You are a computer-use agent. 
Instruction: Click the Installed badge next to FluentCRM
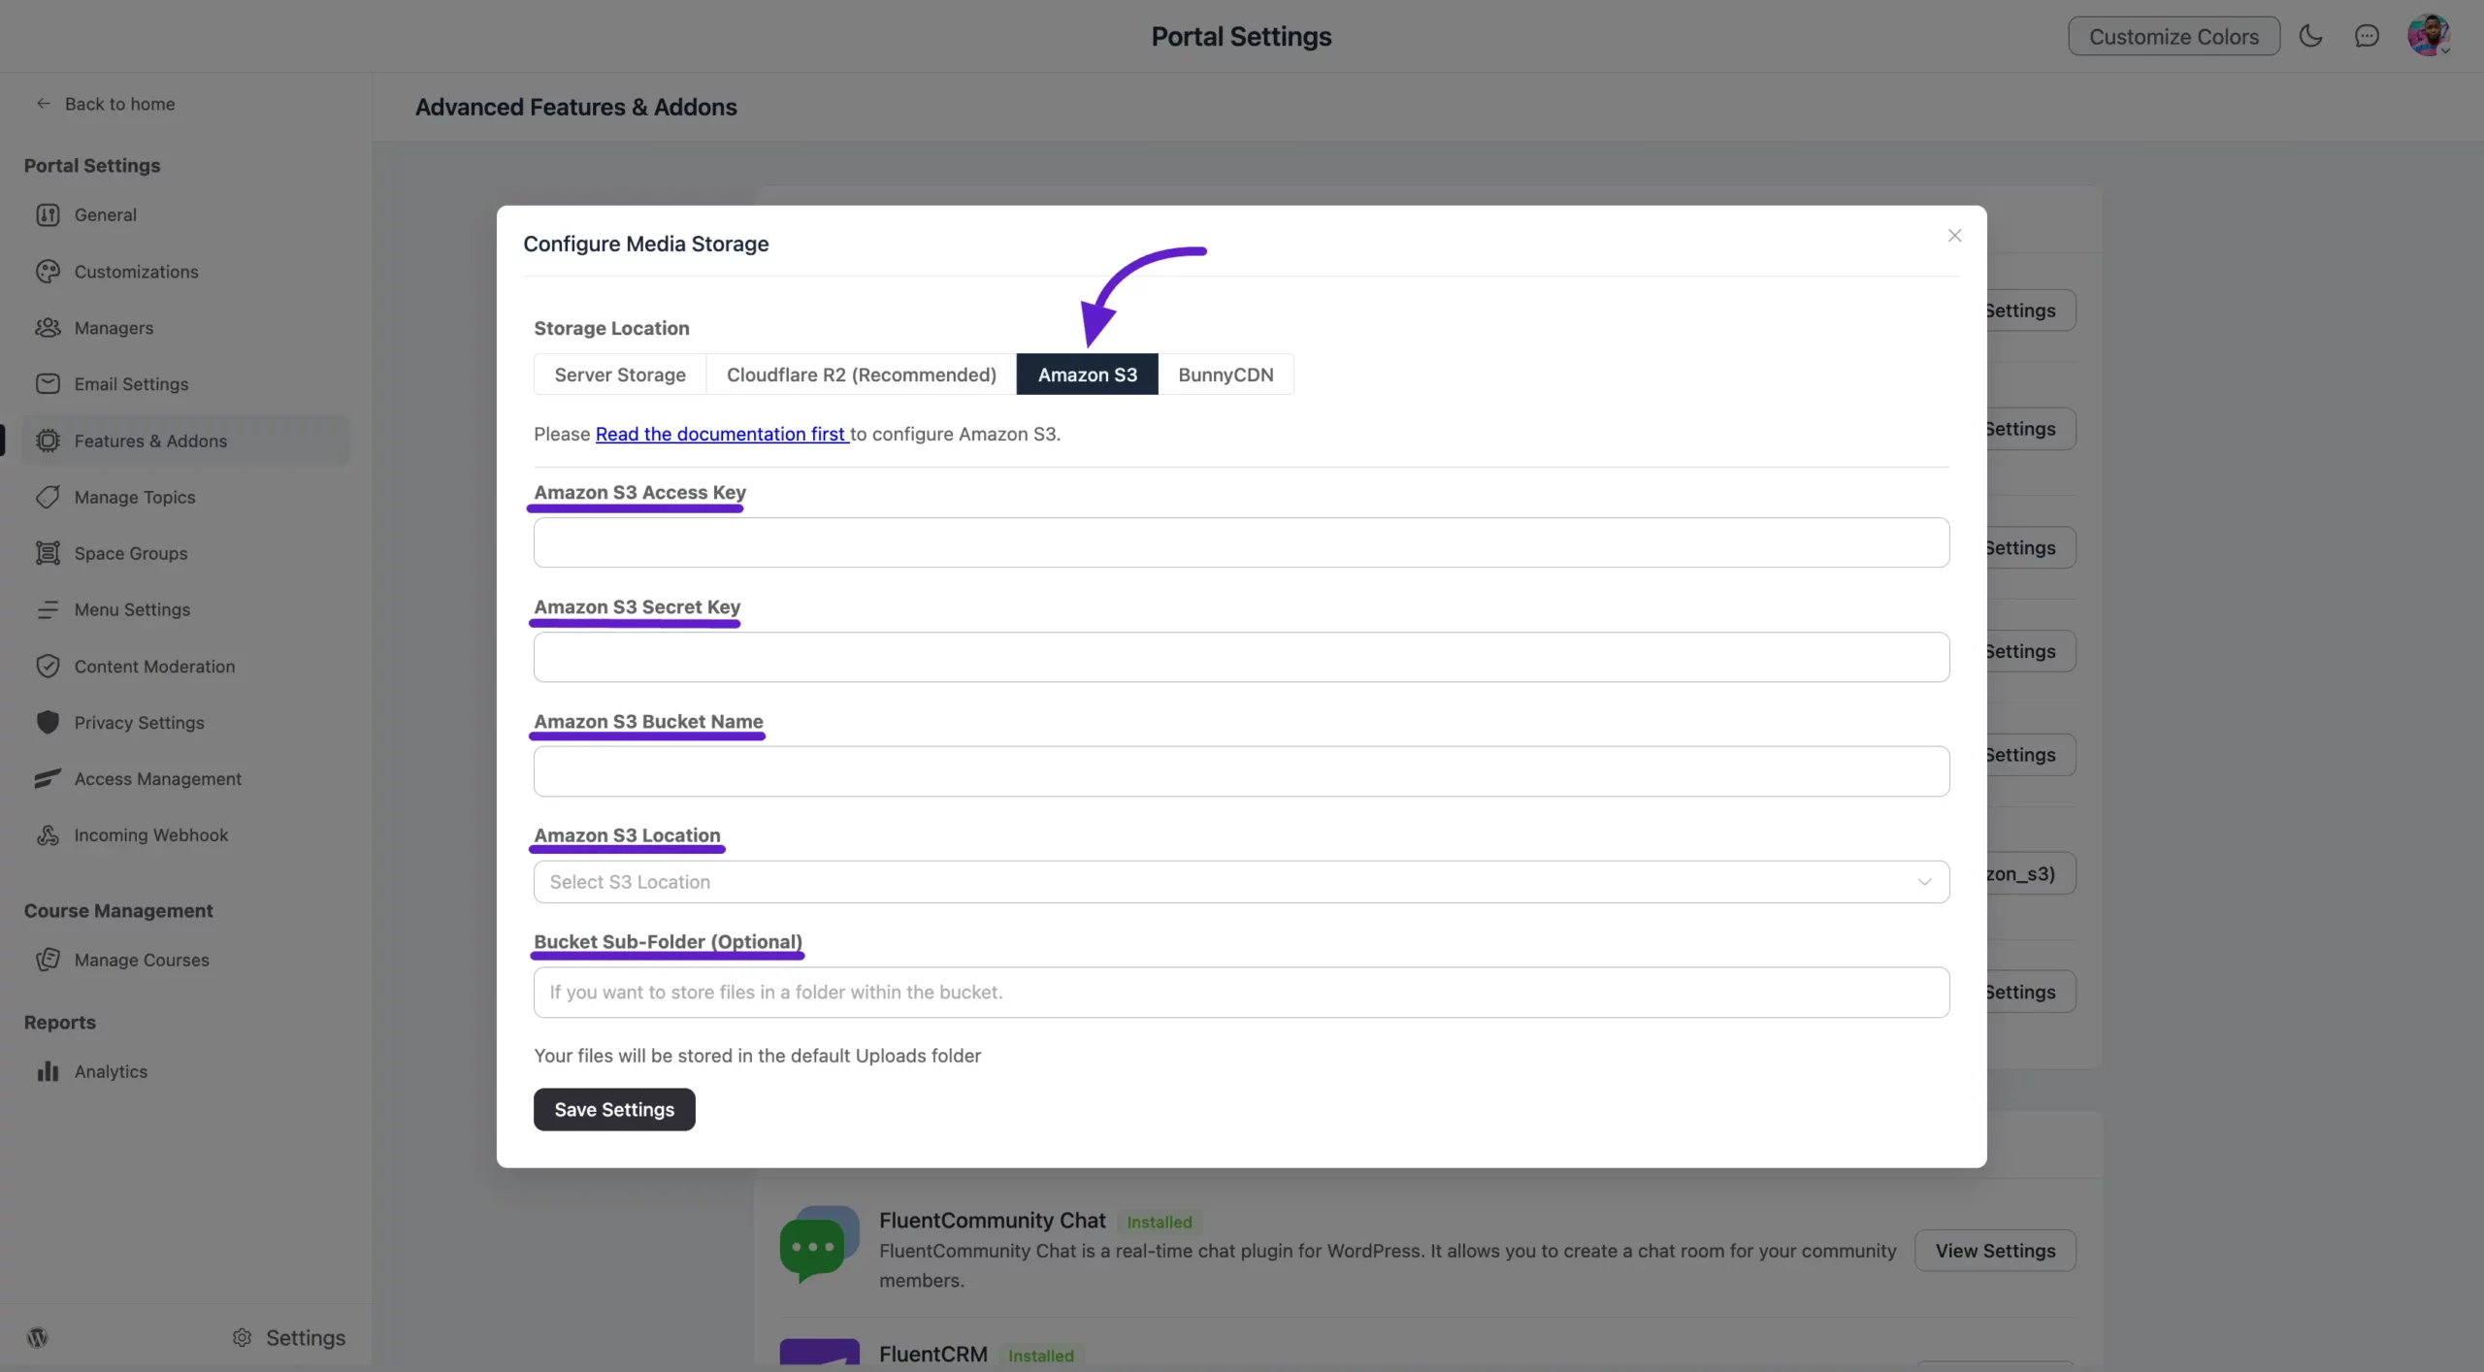1040,1356
